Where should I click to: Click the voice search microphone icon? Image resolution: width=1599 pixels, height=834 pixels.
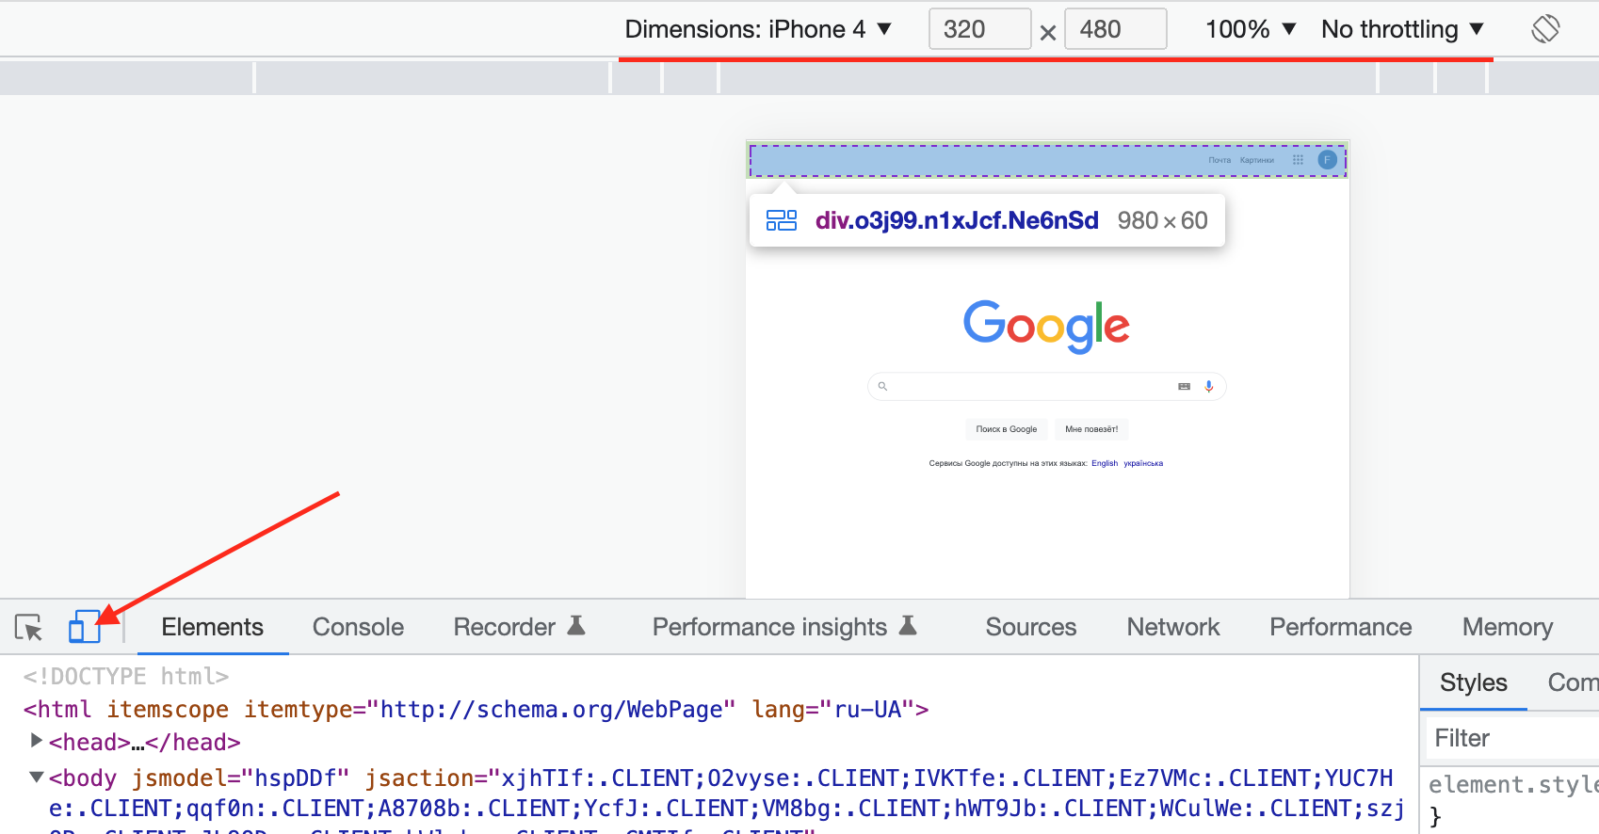1209,386
